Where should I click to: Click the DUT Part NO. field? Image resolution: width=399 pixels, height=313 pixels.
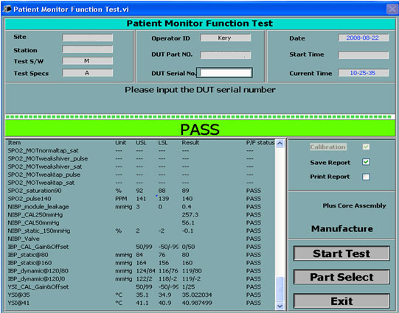(226, 55)
